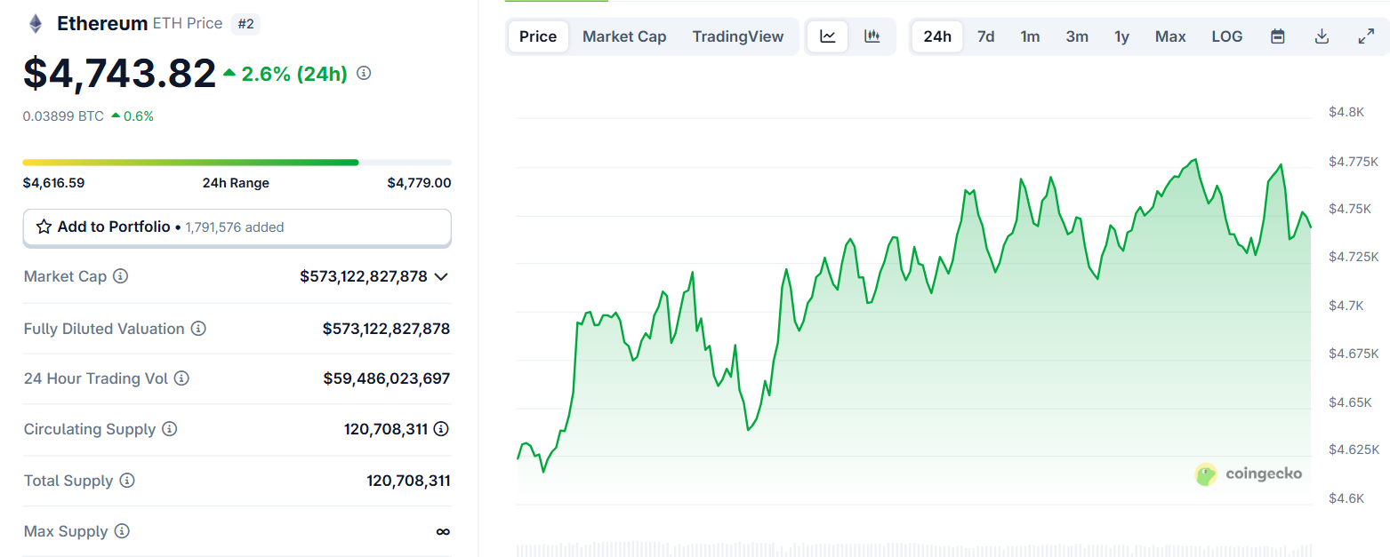Screen dimensions: 1390x557
Task: Click the $4.8K axis label
Action: [1346, 112]
